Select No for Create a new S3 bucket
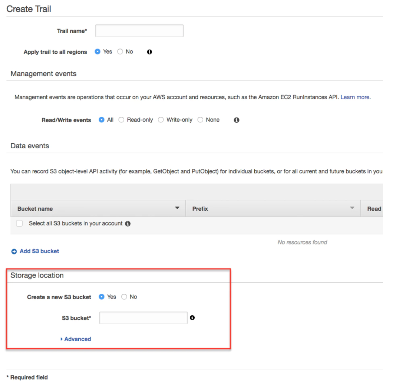Image resolution: width=398 pixels, height=390 pixels. [124, 297]
